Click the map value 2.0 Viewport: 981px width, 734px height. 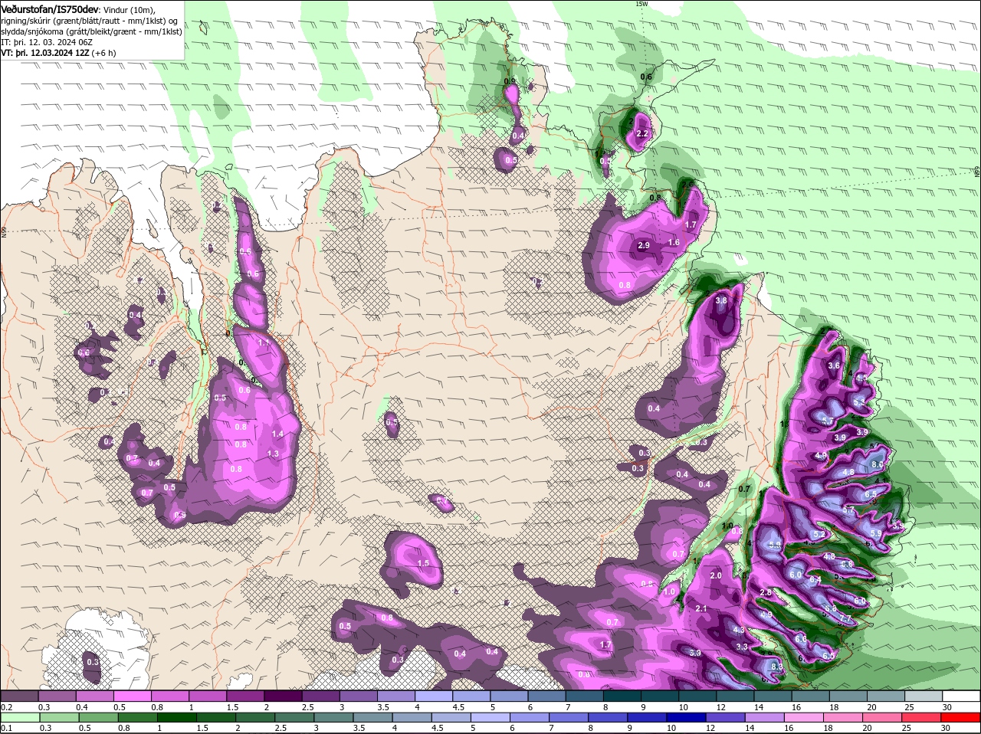[716, 575]
